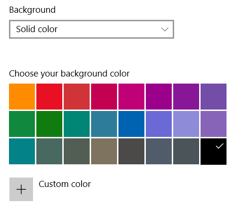Pick the slate blue-gray swatch

click(x=159, y=151)
